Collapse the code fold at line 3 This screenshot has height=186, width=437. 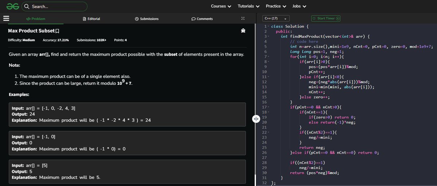pyautogui.click(x=268, y=37)
